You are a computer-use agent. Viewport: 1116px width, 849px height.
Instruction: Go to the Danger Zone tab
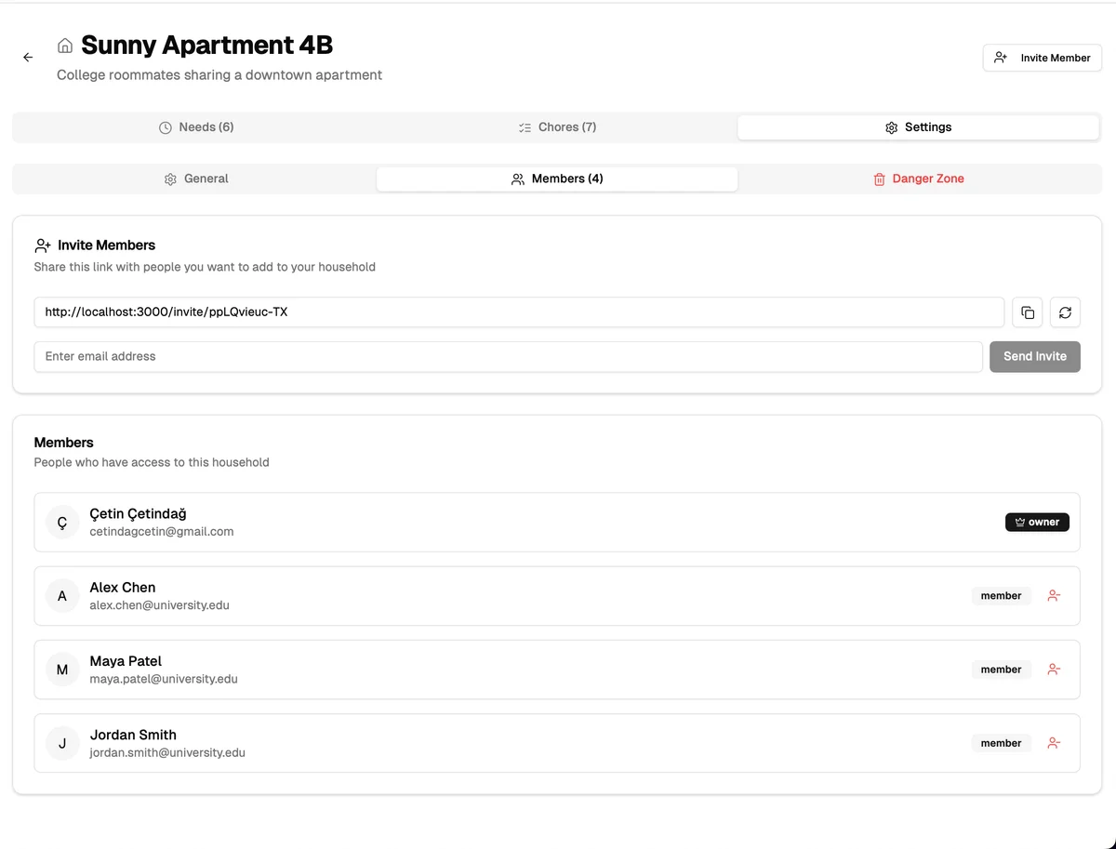(x=918, y=179)
